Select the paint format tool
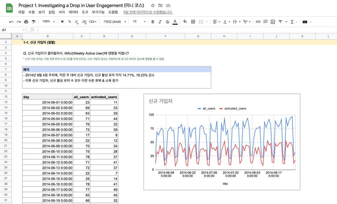This screenshot has width=337, height=204. click(x=33, y=22)
